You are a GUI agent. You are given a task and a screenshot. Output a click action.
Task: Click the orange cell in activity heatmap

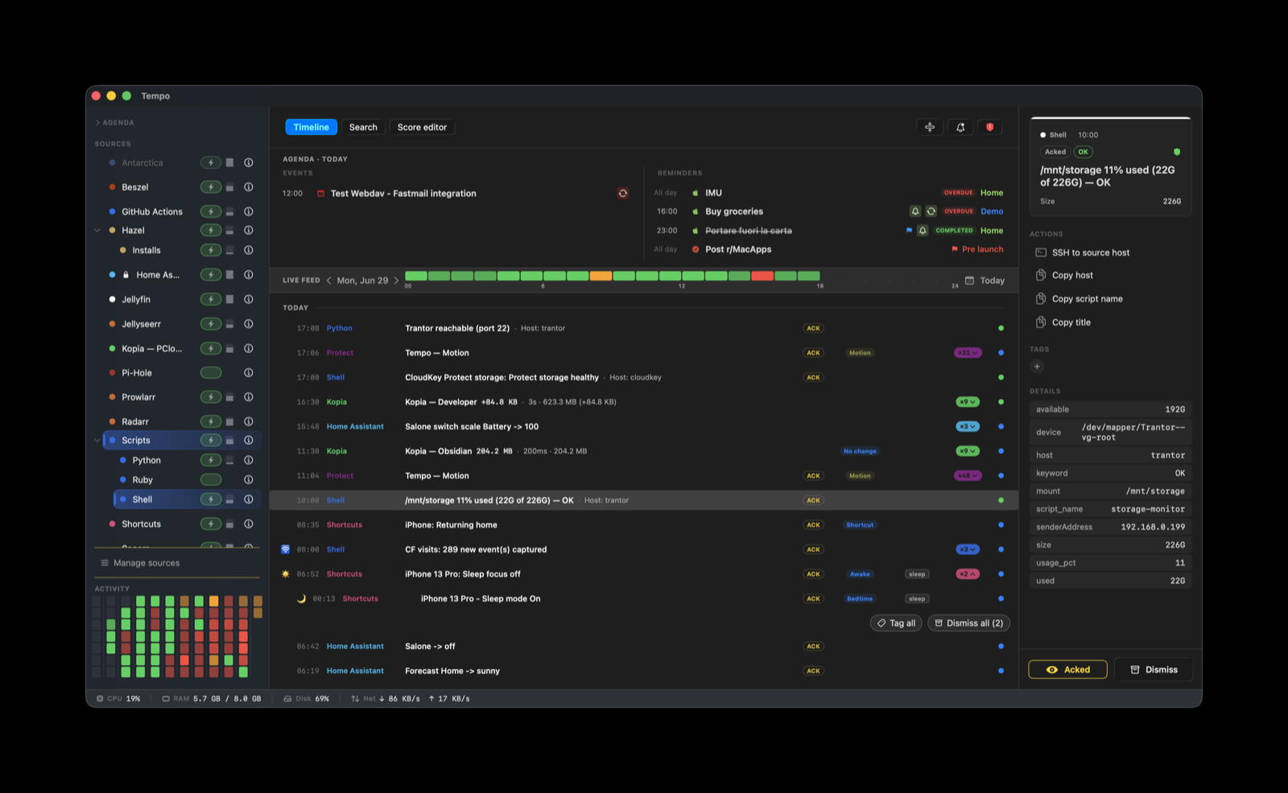[214, 601]
